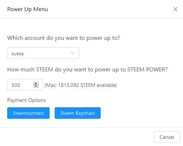Click the empty space right of suesa in the selector
The image size is (183, 146).
tap(47, 53)
